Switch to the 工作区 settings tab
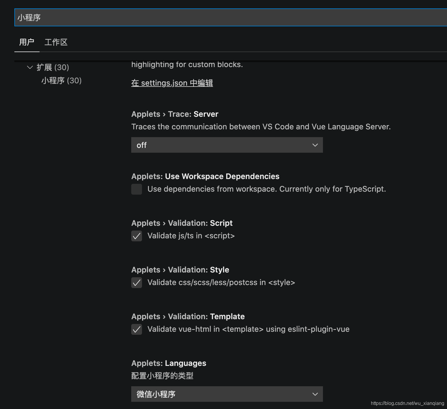 (x=56, y=42)
